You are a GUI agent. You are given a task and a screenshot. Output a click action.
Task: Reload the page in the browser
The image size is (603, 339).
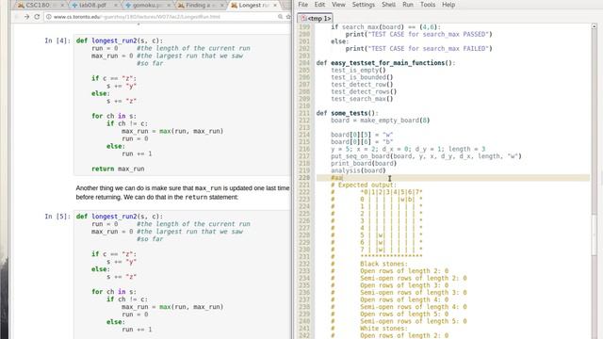pyautogui.click(x=37, y=17)
